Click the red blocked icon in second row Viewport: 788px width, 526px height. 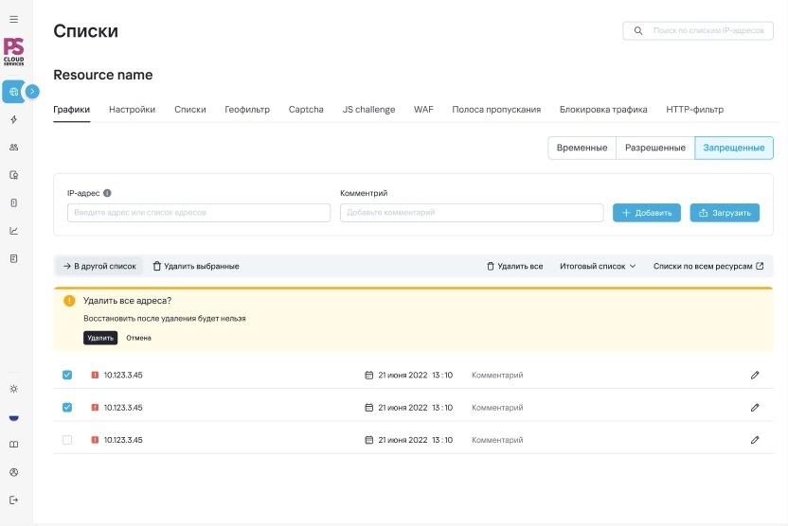point(95,408)
